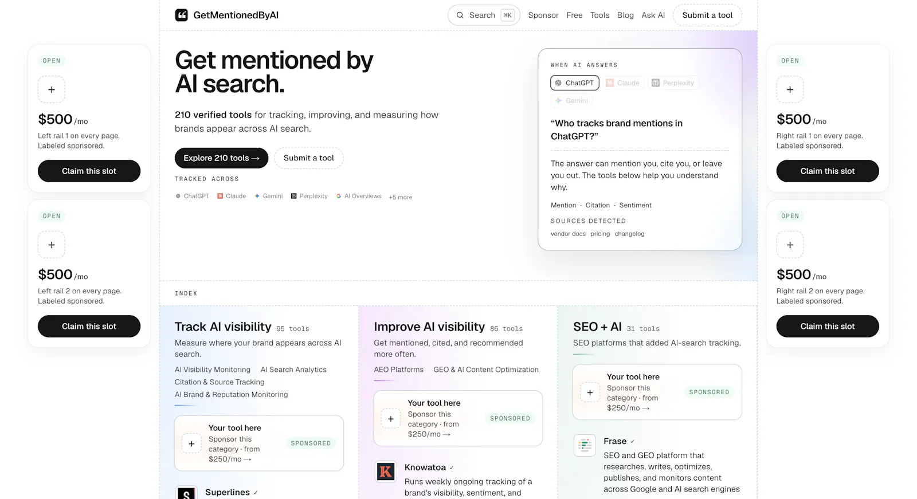Click the "95 tools" count label
Screen dimensions: 917x499
pos(293,329)
